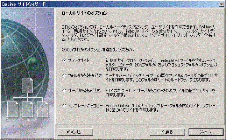Click the FTP または HTTP サーバ description text
226x140 pixels.
[159, 92]
